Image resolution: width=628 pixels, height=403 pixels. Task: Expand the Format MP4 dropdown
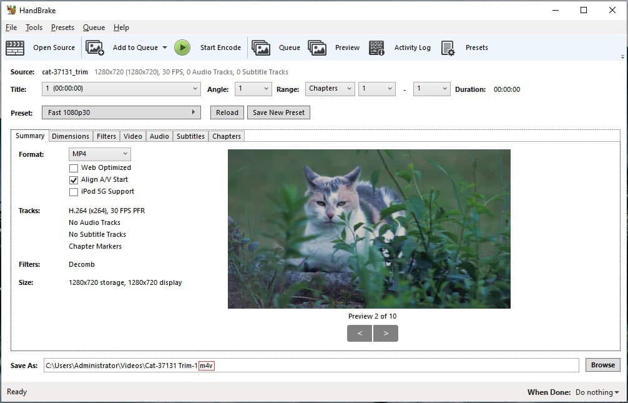(x=100, y=154)
